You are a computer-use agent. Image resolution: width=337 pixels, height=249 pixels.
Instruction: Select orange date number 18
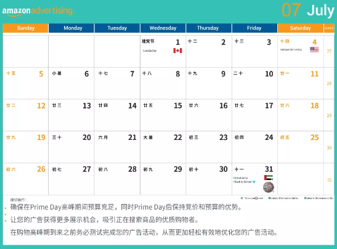pos(315,106)
